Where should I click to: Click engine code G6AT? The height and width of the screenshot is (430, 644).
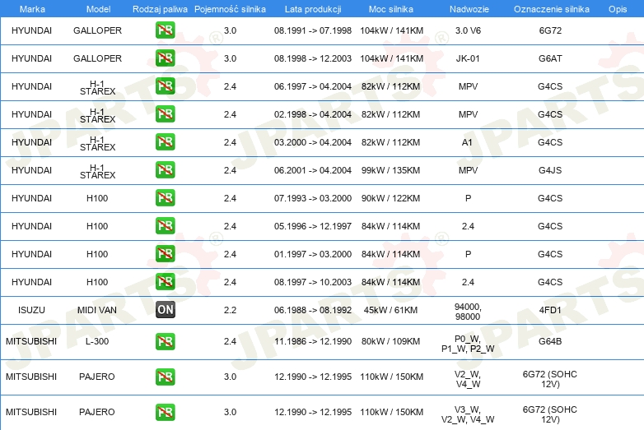(550, 58)
